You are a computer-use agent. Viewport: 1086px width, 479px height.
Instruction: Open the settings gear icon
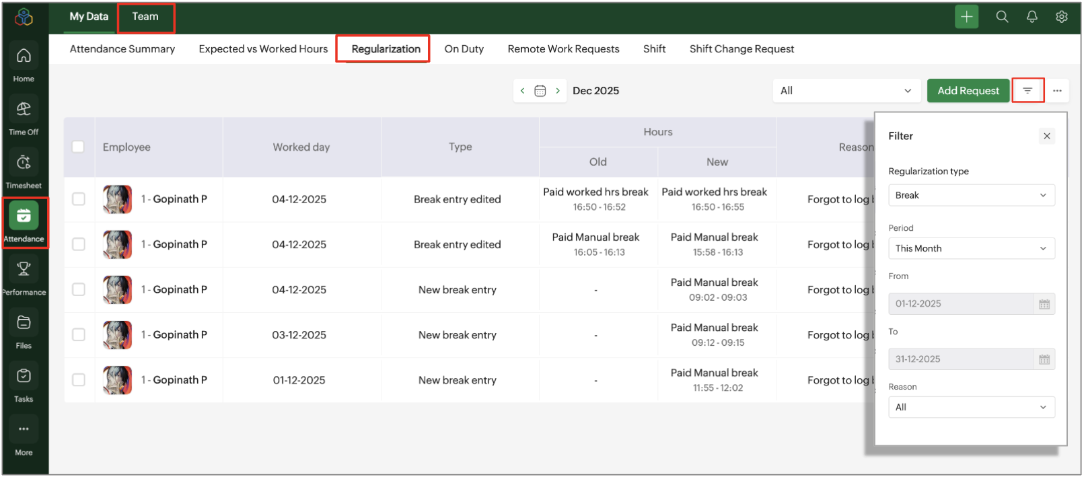pos(1061,17)
